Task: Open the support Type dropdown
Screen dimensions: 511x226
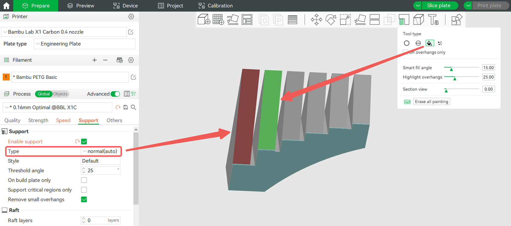Action: [x=101, y=151]
